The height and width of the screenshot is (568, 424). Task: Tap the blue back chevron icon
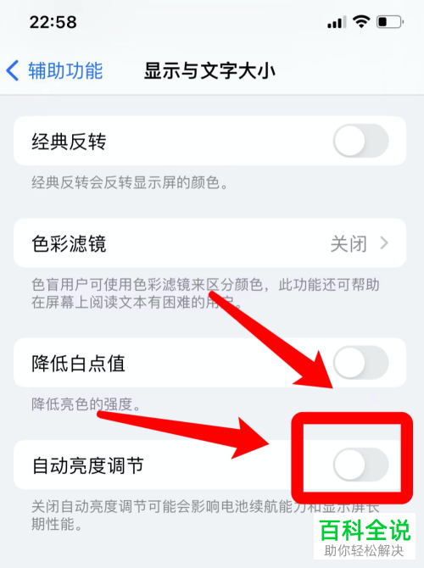[x=13, y=70]
